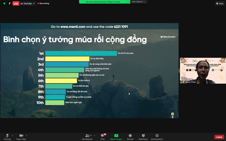The height and width of the screenshot is (141, 226).
Task: Open the Chat panel icon
Action: pos(102,135)
